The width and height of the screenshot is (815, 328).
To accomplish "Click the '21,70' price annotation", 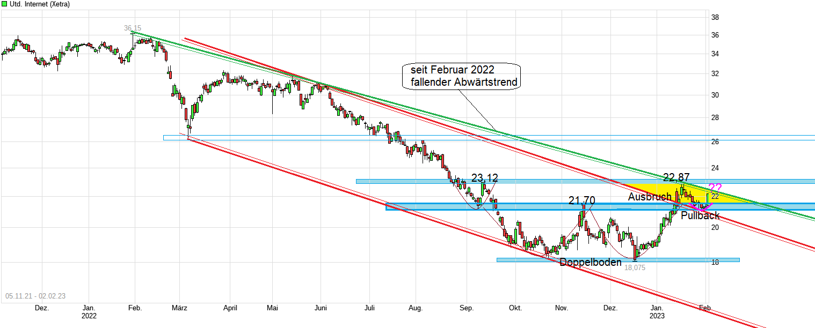I will (x=582, y=201).
